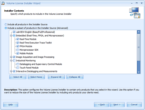Click the Select None button
This screenshot has height=110, width=145.
point(36,77)
